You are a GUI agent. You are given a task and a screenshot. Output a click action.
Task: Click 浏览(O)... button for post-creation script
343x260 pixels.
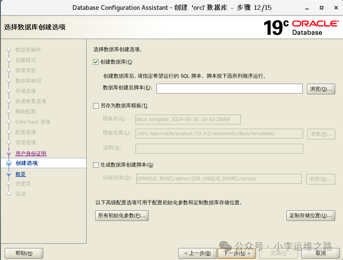[x=321, y=89]
